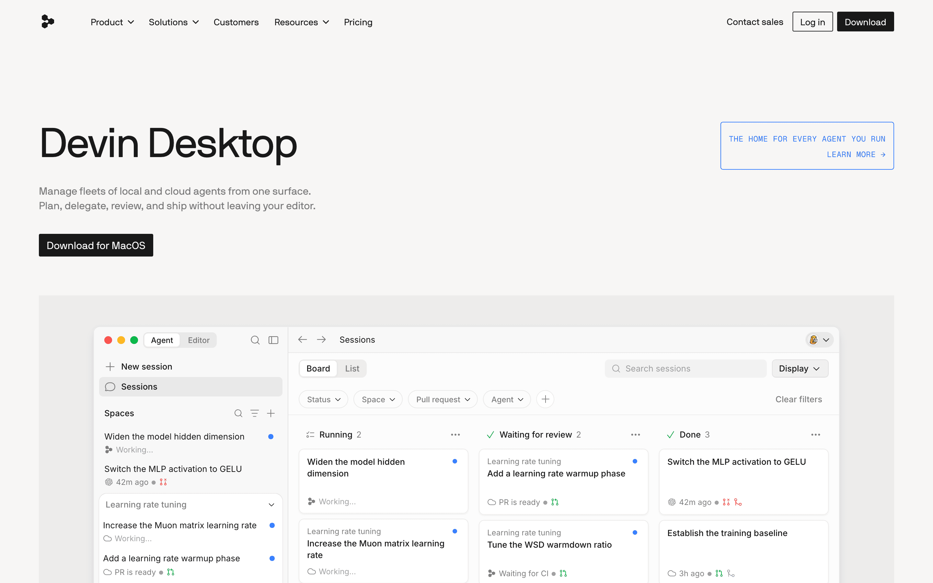Select sidebar item Widen the model hidden dimension

[x=190, y=443]
